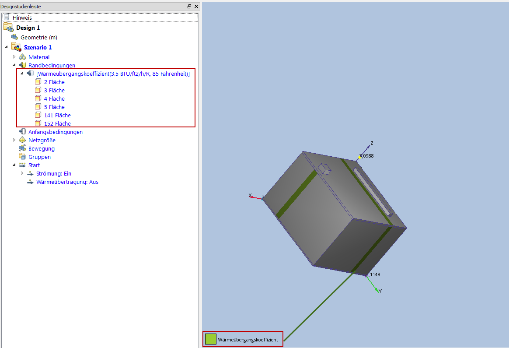Select the Wärmeübergangskoeffizient(3.5 BTU/ft2/h/R) entry
Image resolution: width=509 pixels, height=348 pixels.
(x=113, y=74)
